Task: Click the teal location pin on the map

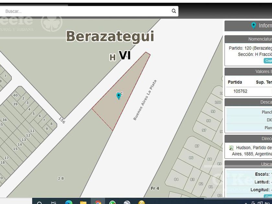Action: pos(119,96)
